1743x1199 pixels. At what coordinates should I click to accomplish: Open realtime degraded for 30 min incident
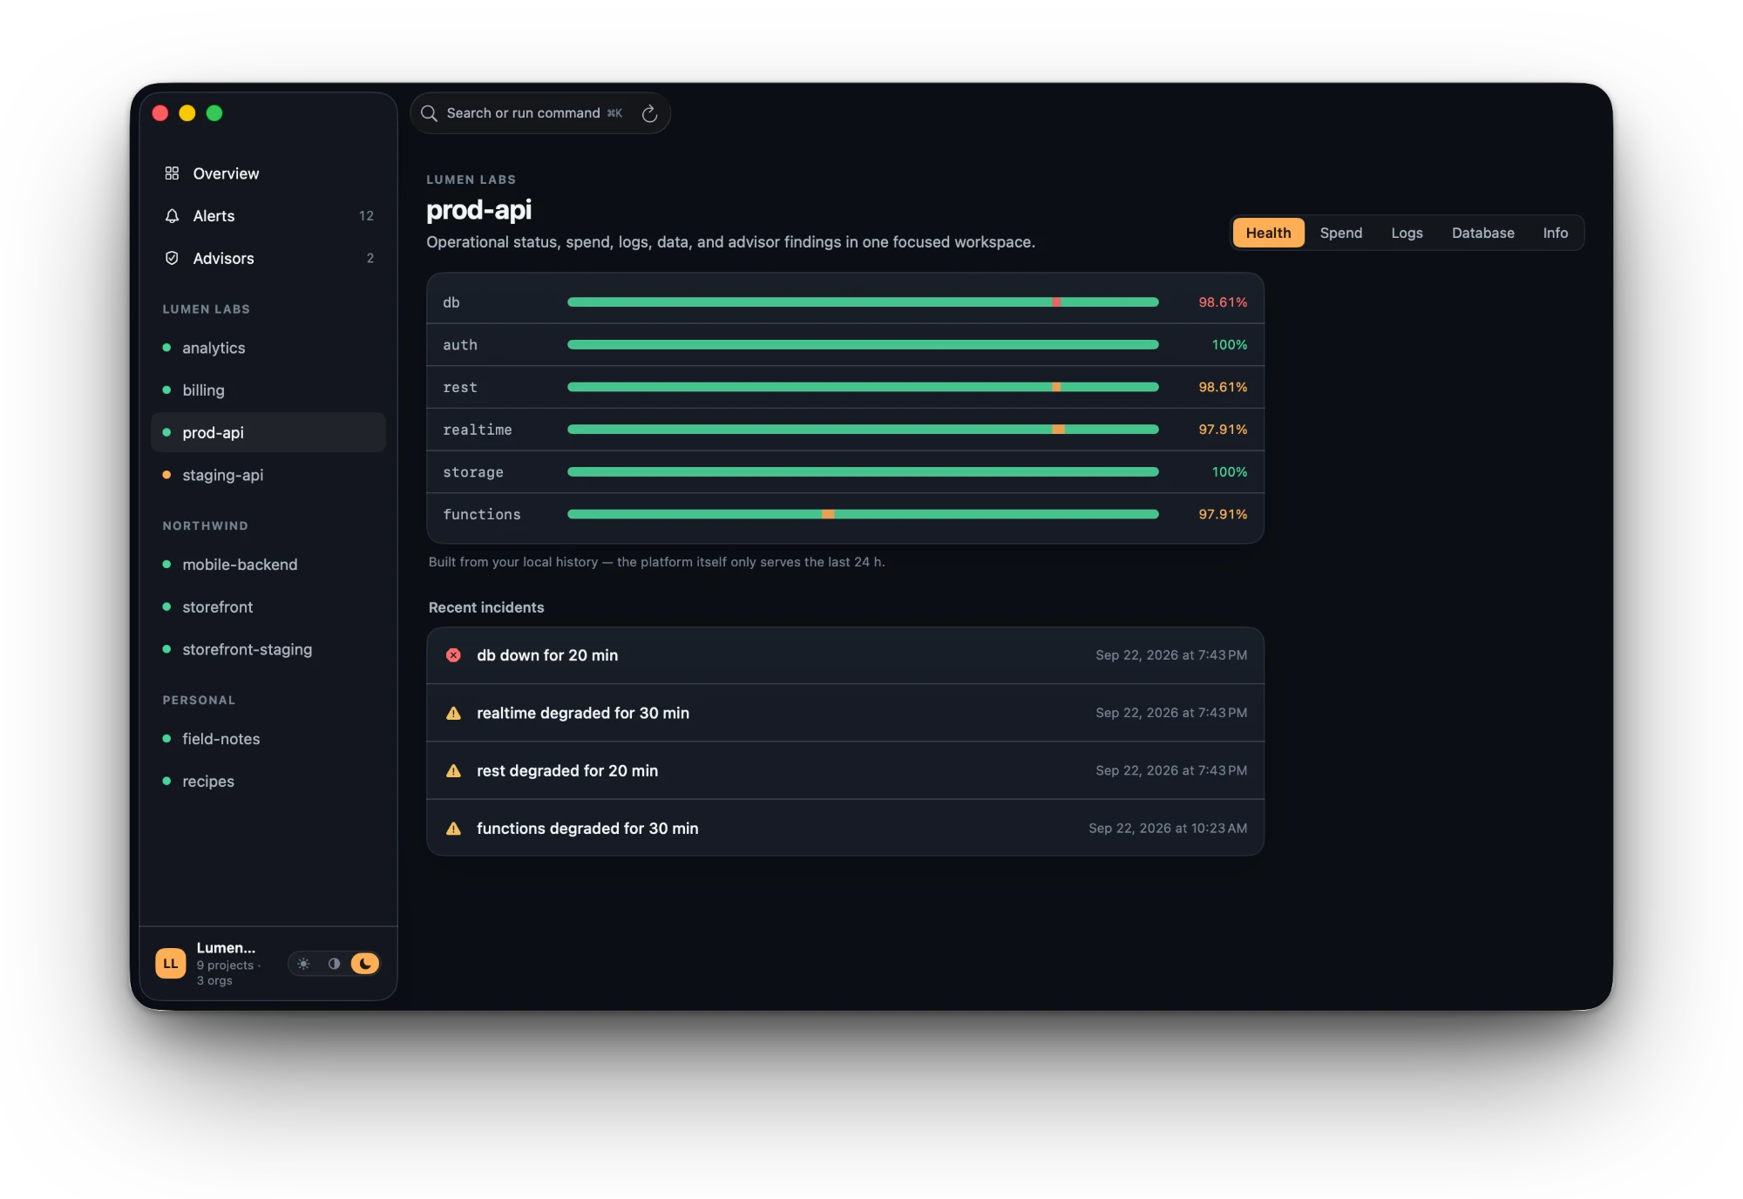point(845,713)
